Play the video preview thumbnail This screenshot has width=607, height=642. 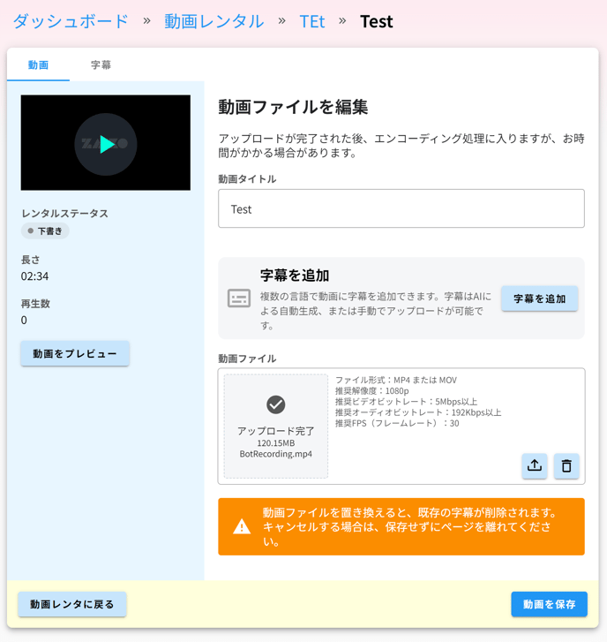pyautogui.click(x=106, y=144)
